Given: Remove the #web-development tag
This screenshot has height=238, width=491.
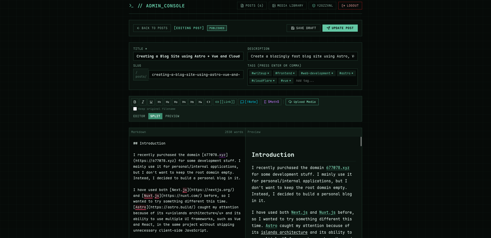Looking at the screenshot, I should 332,73.
